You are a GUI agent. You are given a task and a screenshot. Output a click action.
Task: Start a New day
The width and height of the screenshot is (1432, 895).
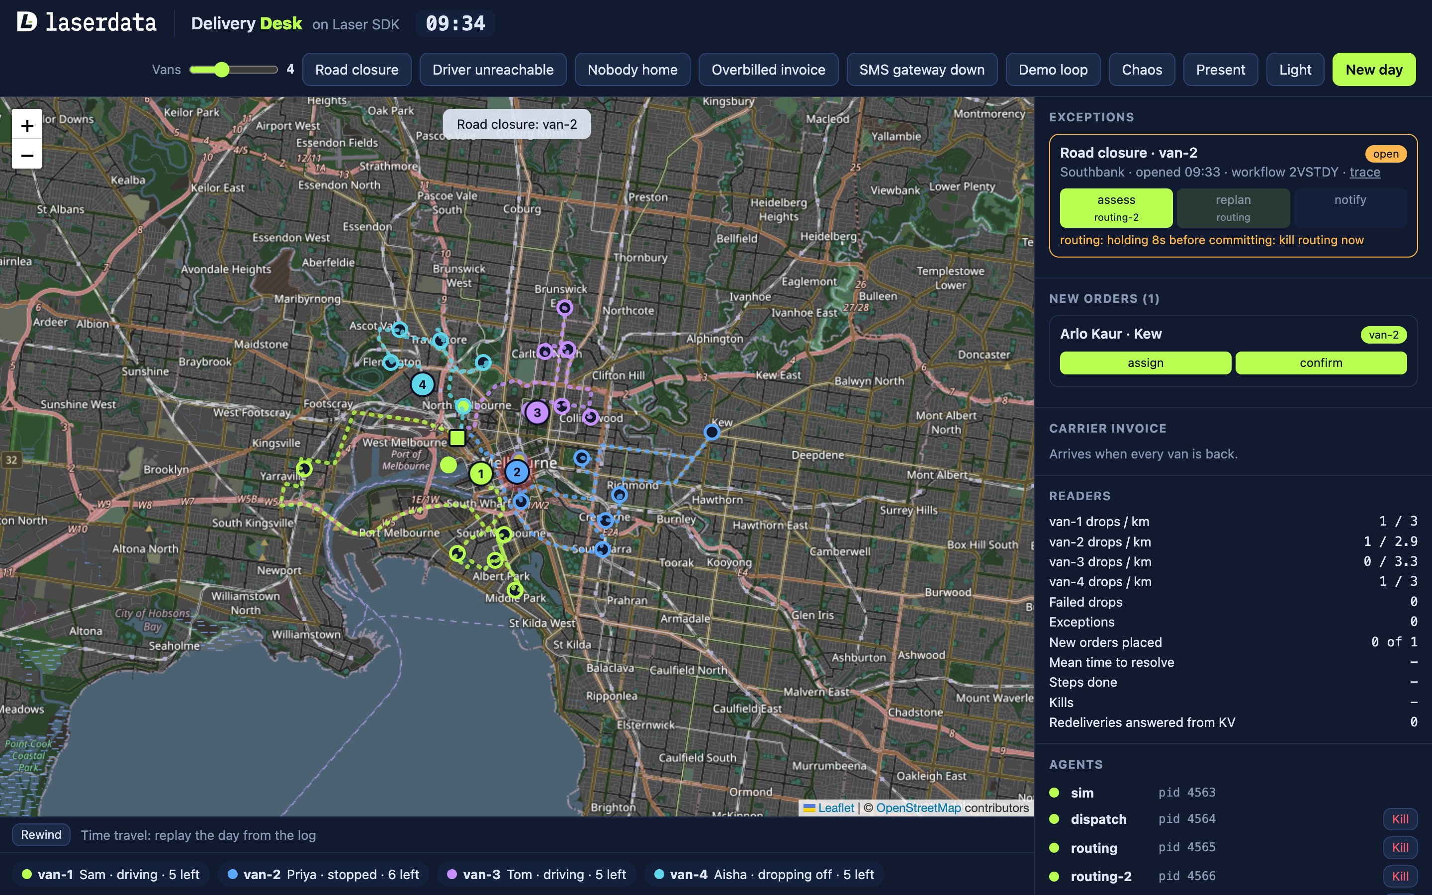click(1373, 69)
